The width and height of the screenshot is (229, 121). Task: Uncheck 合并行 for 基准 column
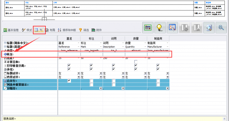point(69,81)
